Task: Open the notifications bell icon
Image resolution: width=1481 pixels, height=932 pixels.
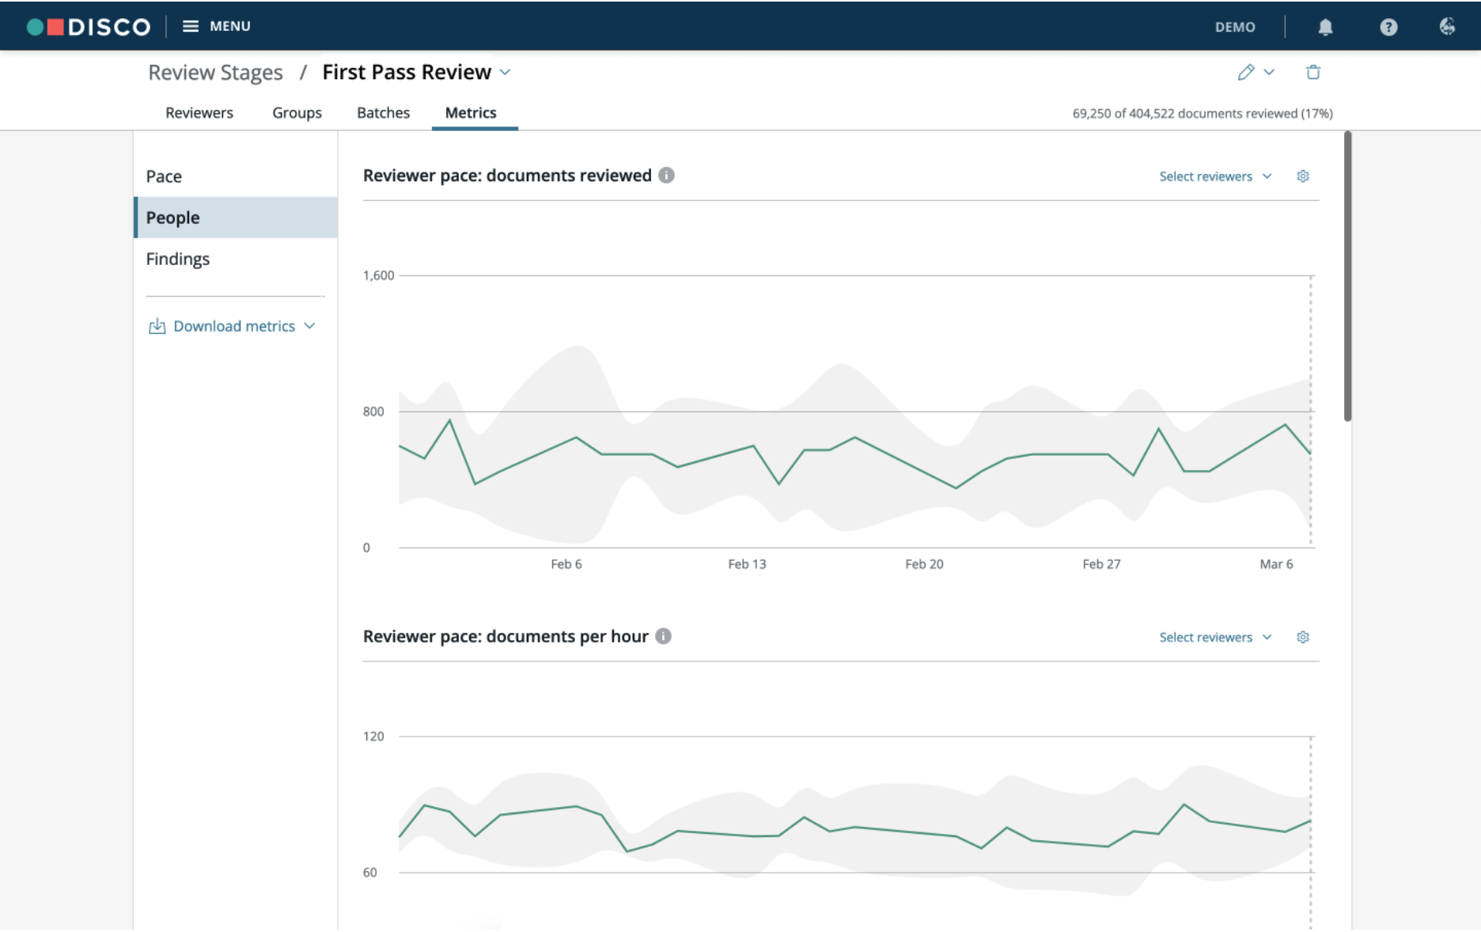Action: tap(1325, 27)
